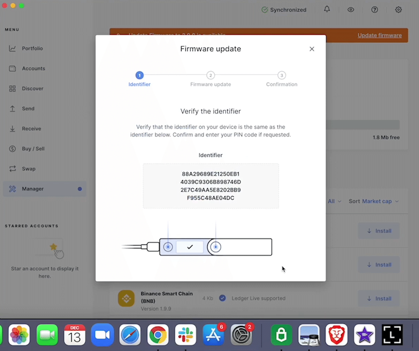Click the identifier code box
The image size is (419, 351).
pos(211,186)
